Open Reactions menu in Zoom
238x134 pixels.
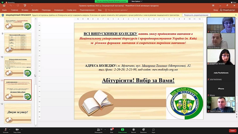pos(143,130)
